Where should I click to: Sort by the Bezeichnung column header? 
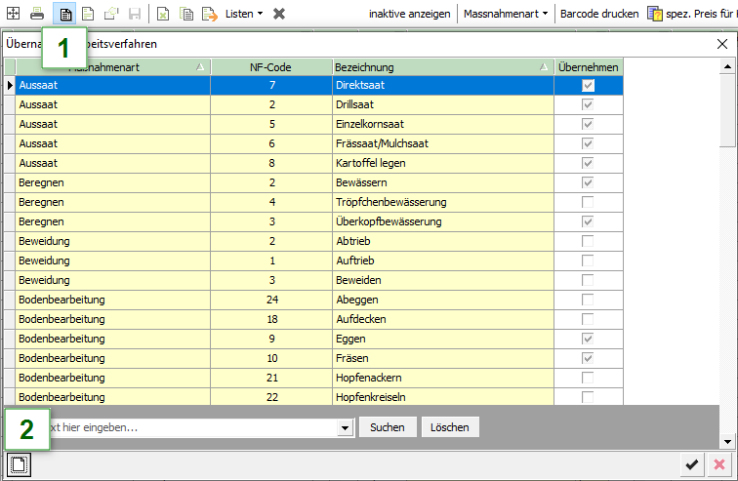coord(439,67)
